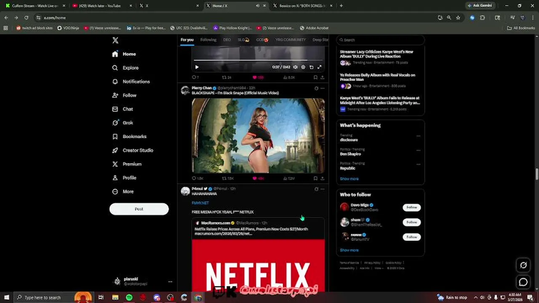Open the Windows Start menu

(6, 298)
